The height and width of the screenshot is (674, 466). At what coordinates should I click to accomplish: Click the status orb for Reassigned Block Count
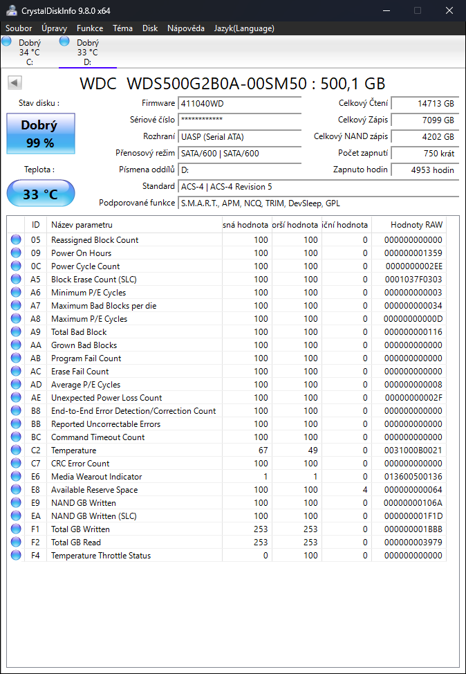point(16,240)
